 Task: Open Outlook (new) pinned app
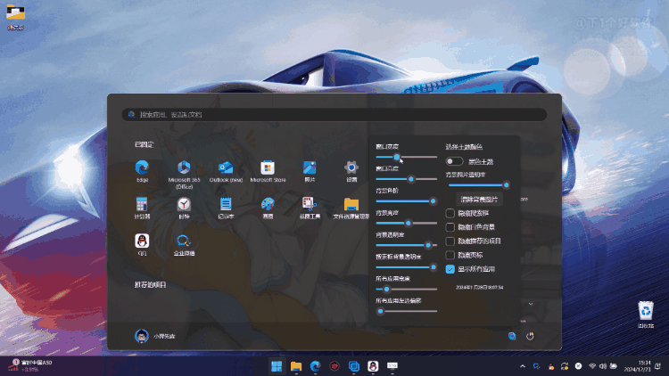pyautogui.click(x=226, y=168)
